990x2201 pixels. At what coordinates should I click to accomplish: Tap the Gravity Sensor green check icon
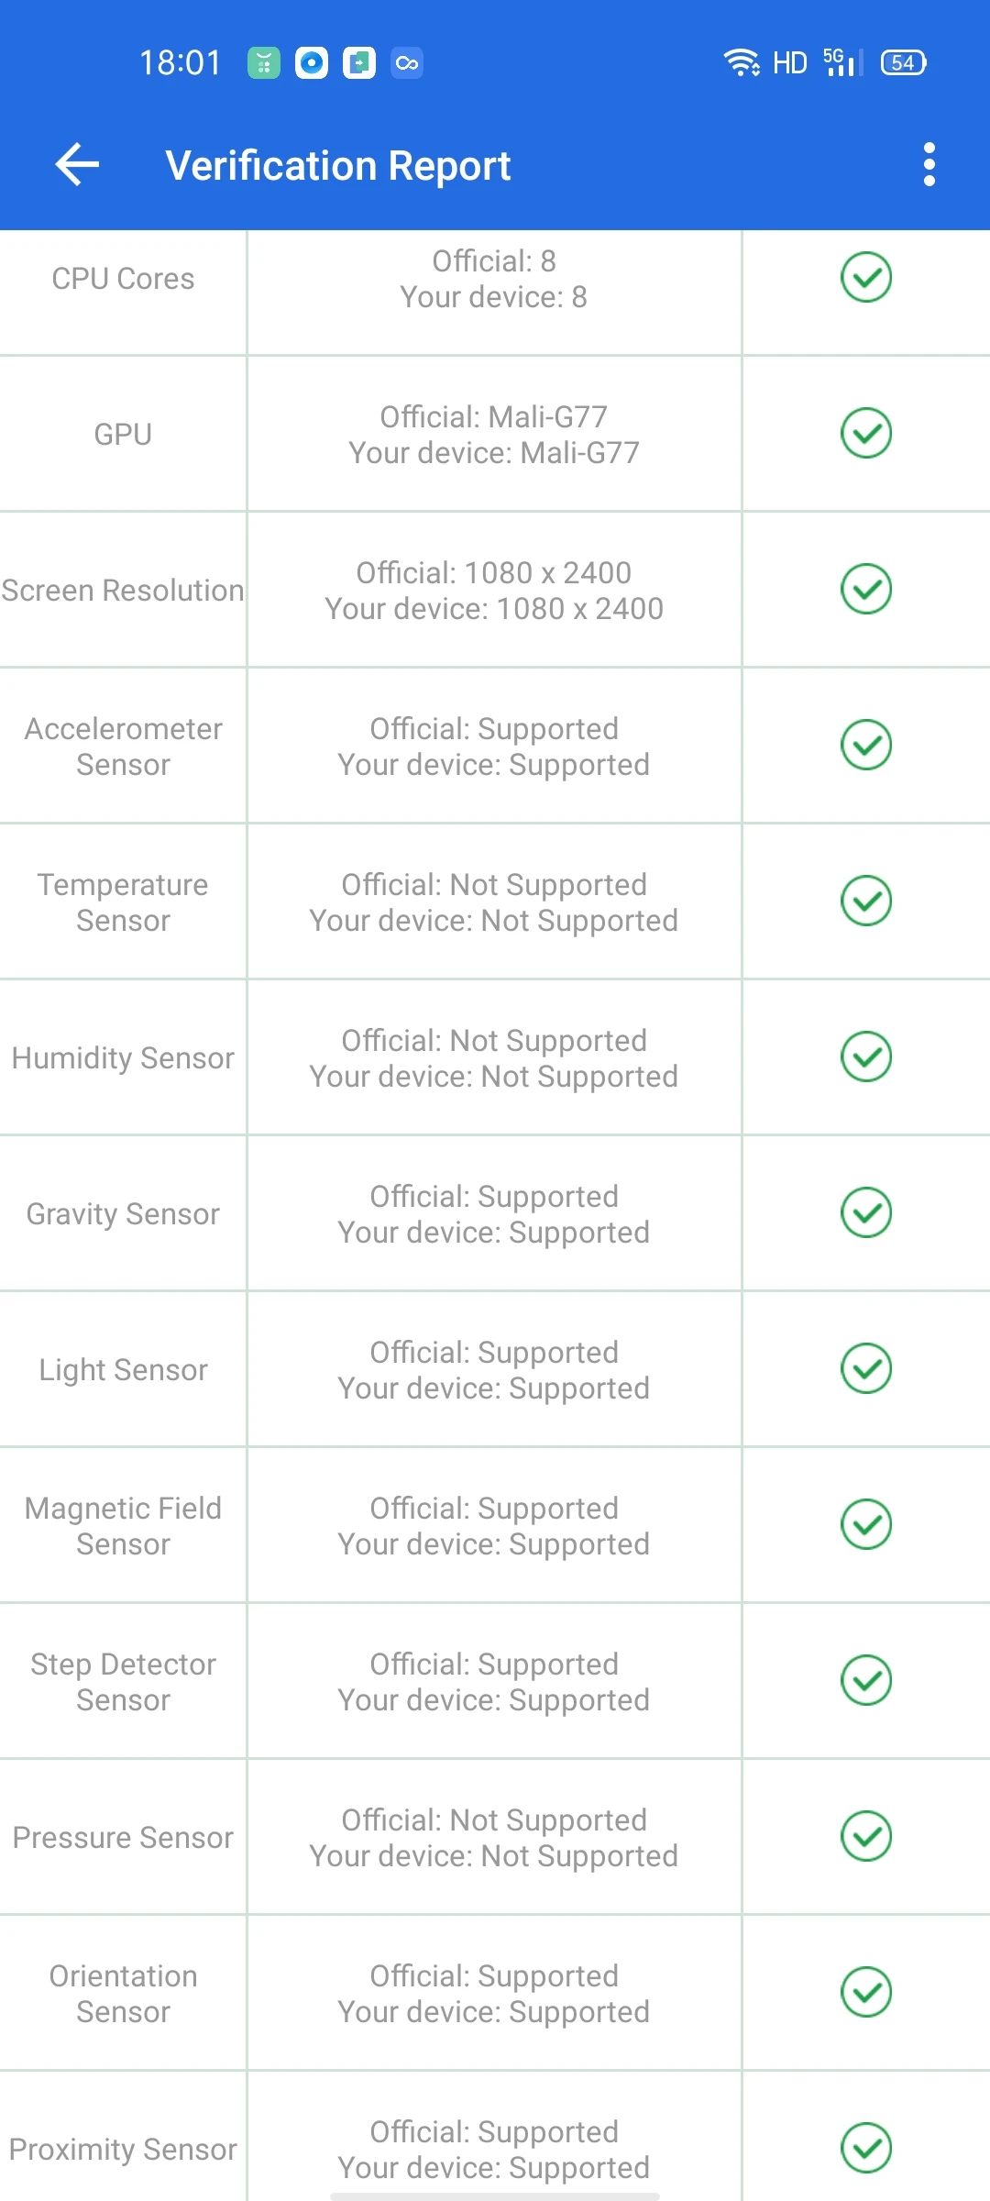[x=866, y=1212]
